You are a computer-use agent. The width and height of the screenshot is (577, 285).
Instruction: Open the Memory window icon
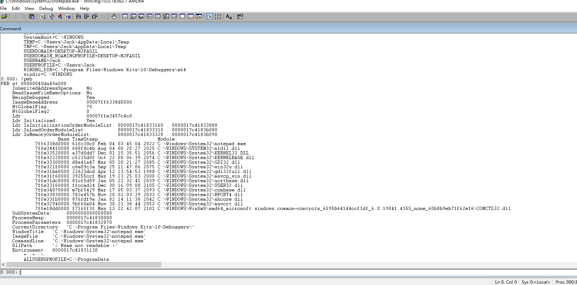pyautogui.click(x=158, y=16)
